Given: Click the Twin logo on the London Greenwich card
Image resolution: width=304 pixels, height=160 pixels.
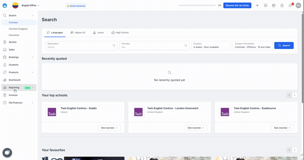Looking at the screenshot, I should (138, 112).
